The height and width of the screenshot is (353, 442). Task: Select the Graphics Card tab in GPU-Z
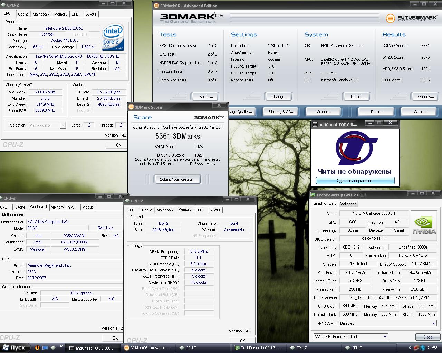point(325,203)
